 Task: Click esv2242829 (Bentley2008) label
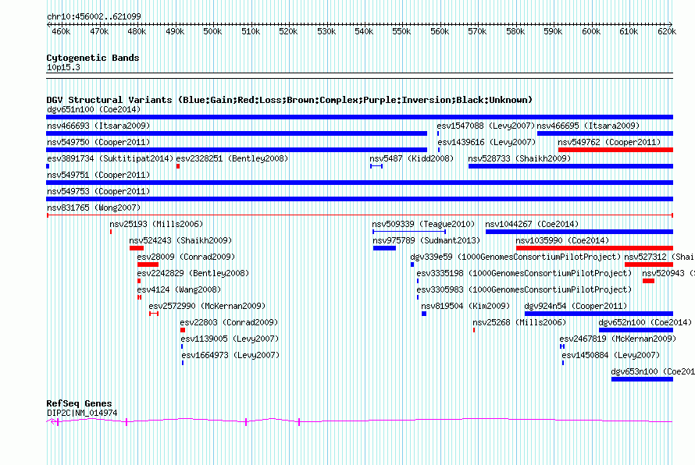[x=193, y=273]
